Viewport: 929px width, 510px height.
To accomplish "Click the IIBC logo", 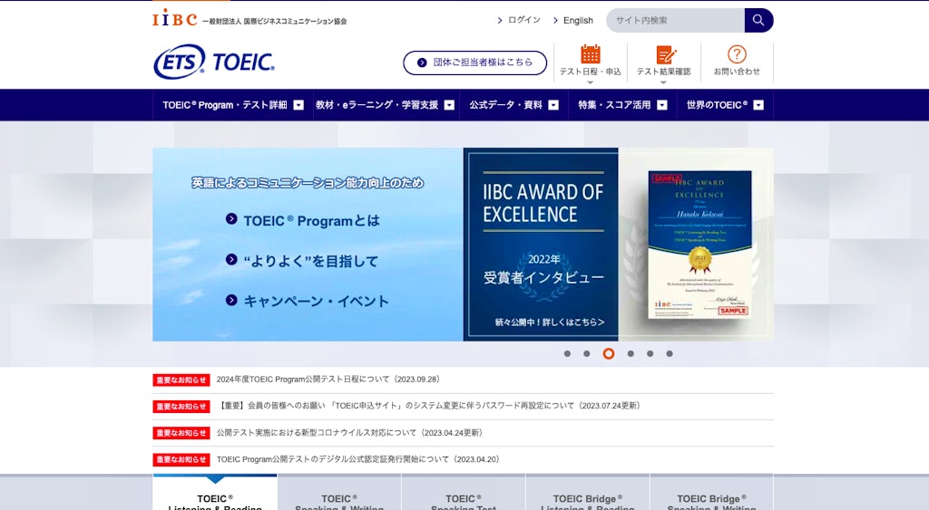I will [174, 19].
